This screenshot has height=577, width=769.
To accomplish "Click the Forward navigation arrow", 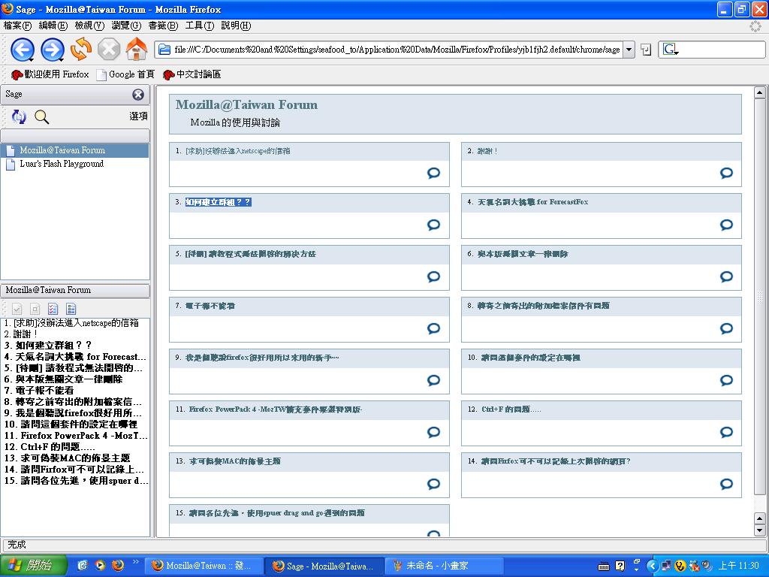I will (52, 50).
